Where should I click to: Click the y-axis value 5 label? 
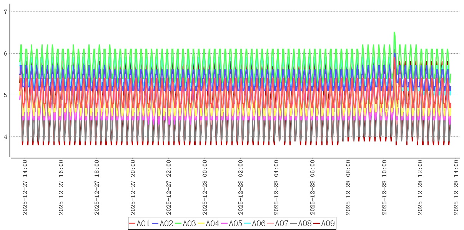click(x=6, y=95)
